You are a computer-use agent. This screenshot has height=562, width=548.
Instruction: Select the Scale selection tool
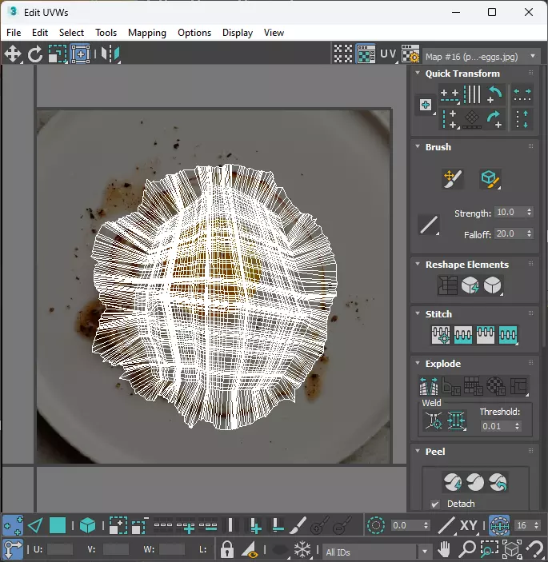coord(58,54)
